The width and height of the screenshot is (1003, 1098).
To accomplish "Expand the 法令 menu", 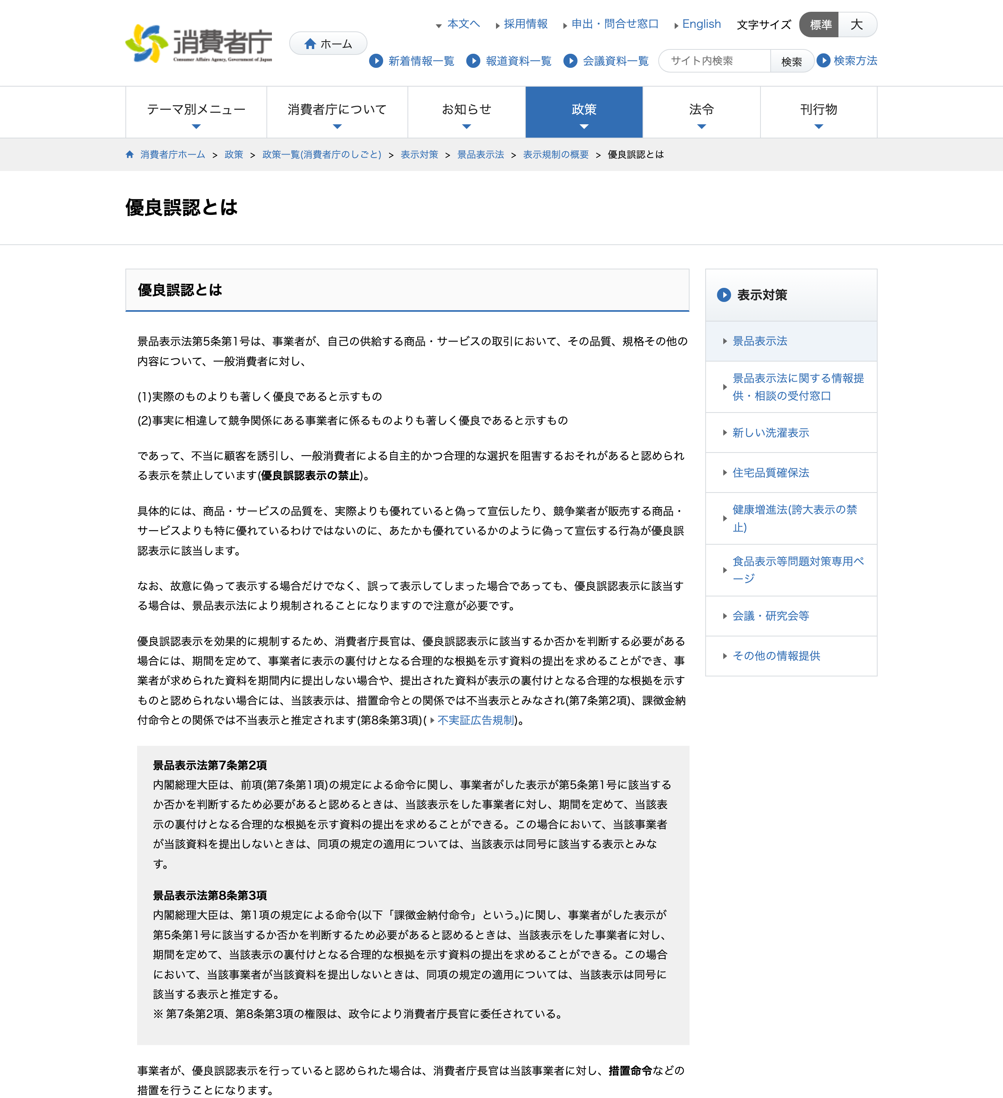I will [x=701, y=112].
